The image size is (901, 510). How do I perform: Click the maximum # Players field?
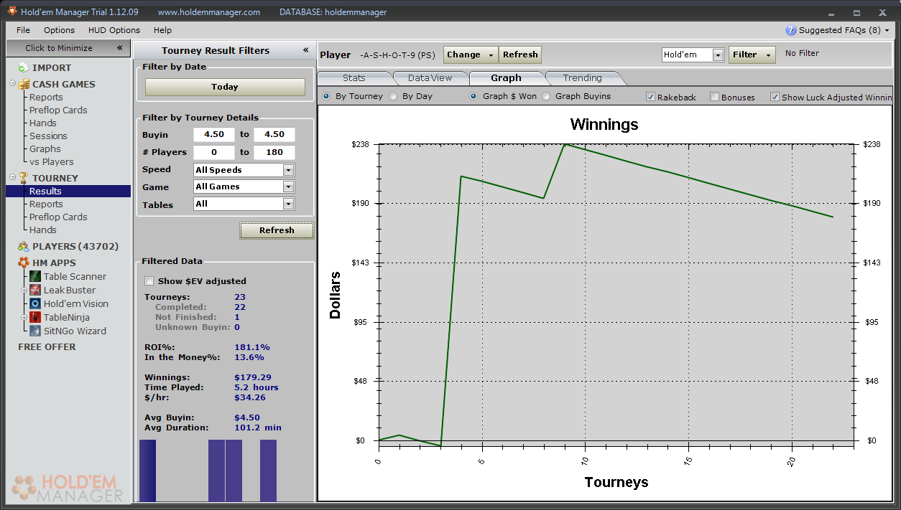[274, 152]
